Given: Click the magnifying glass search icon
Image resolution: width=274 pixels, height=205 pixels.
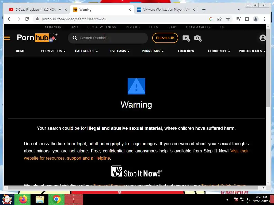Looking at the screenshot, I should (x=75, y=38).
